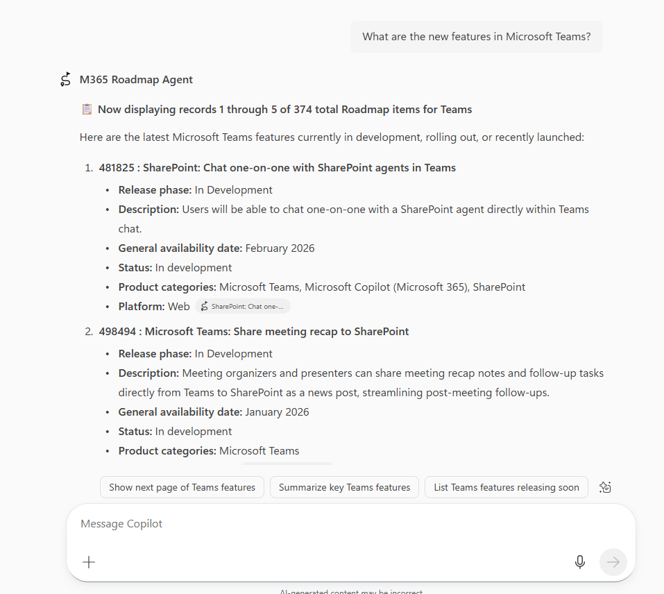Image resolution: width=664 pixels, height=594 pixels.
Task: Start voice input with the microphone icon
Action: (x=580, y=562)
